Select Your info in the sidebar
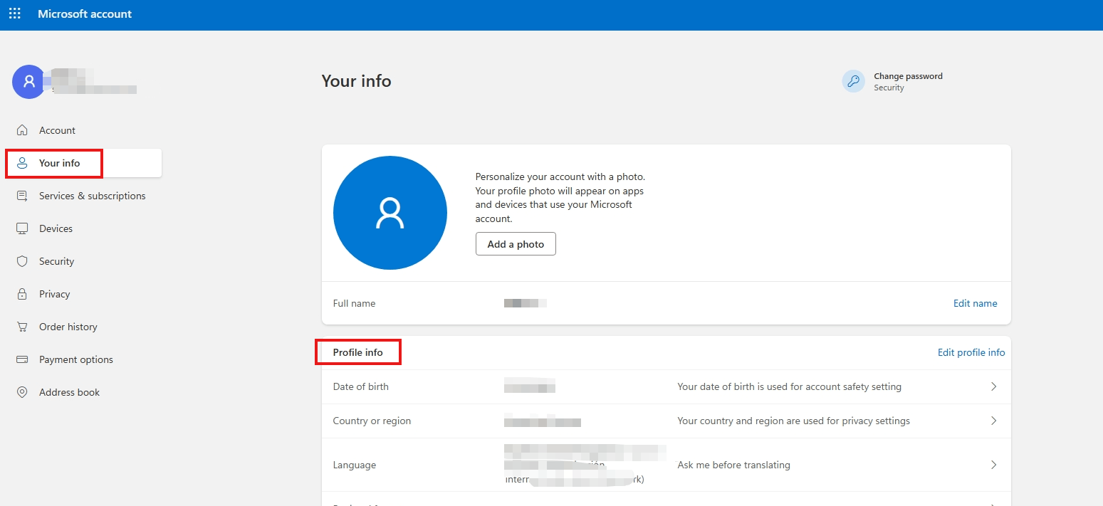This screenshot has height=506, width=1103. (84, 163)
